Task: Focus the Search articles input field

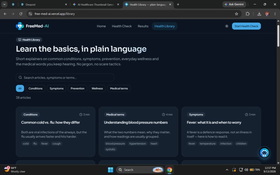Action: (65, 77)
